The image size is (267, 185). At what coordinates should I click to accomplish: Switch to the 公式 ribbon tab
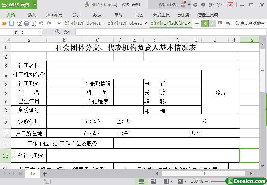77,15
